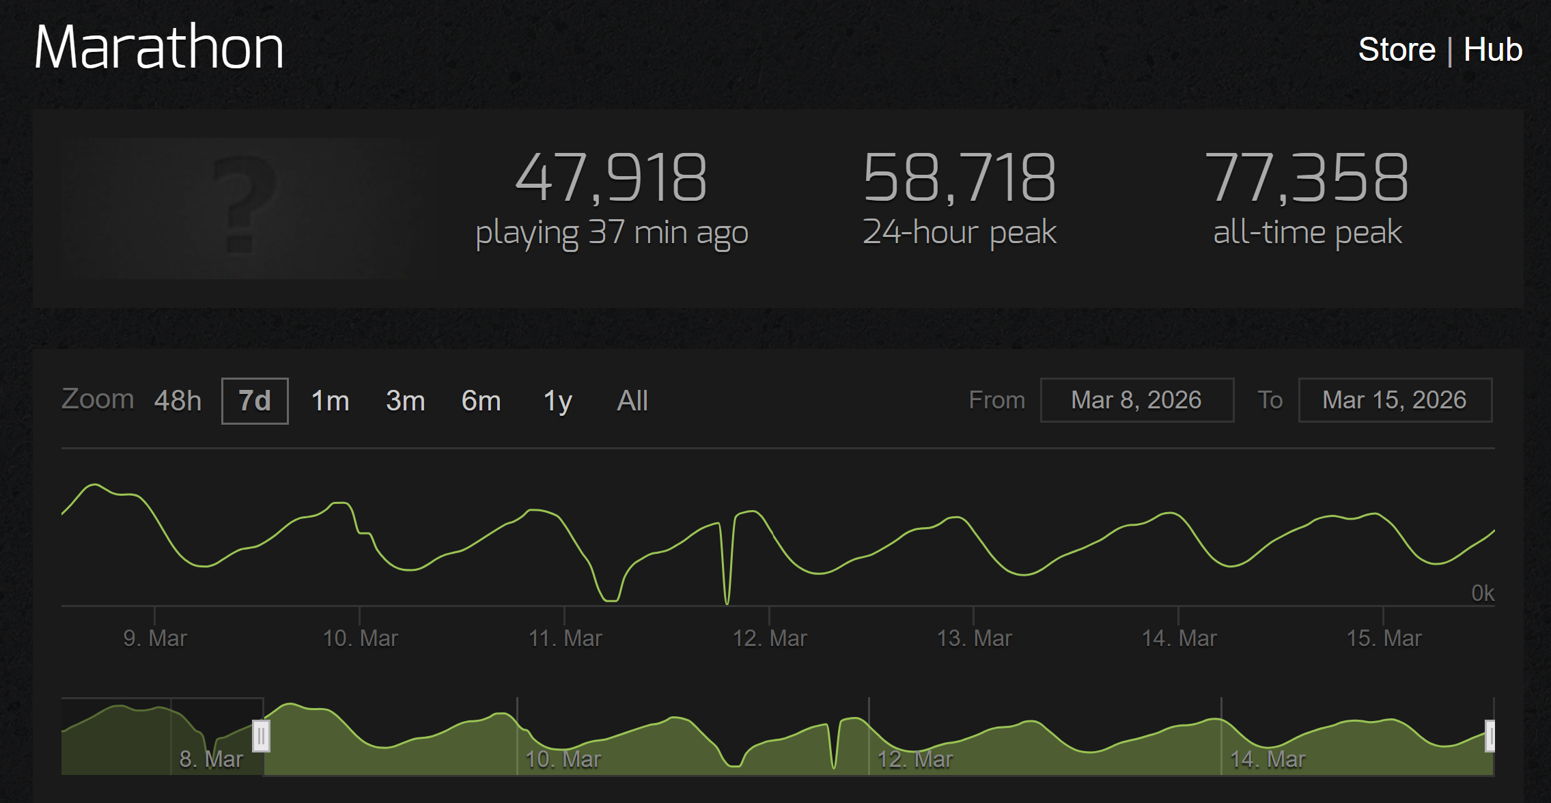Click the Marathon page title
The height and width of the screenshot is (803, 1551).
(x=158, y=48)
